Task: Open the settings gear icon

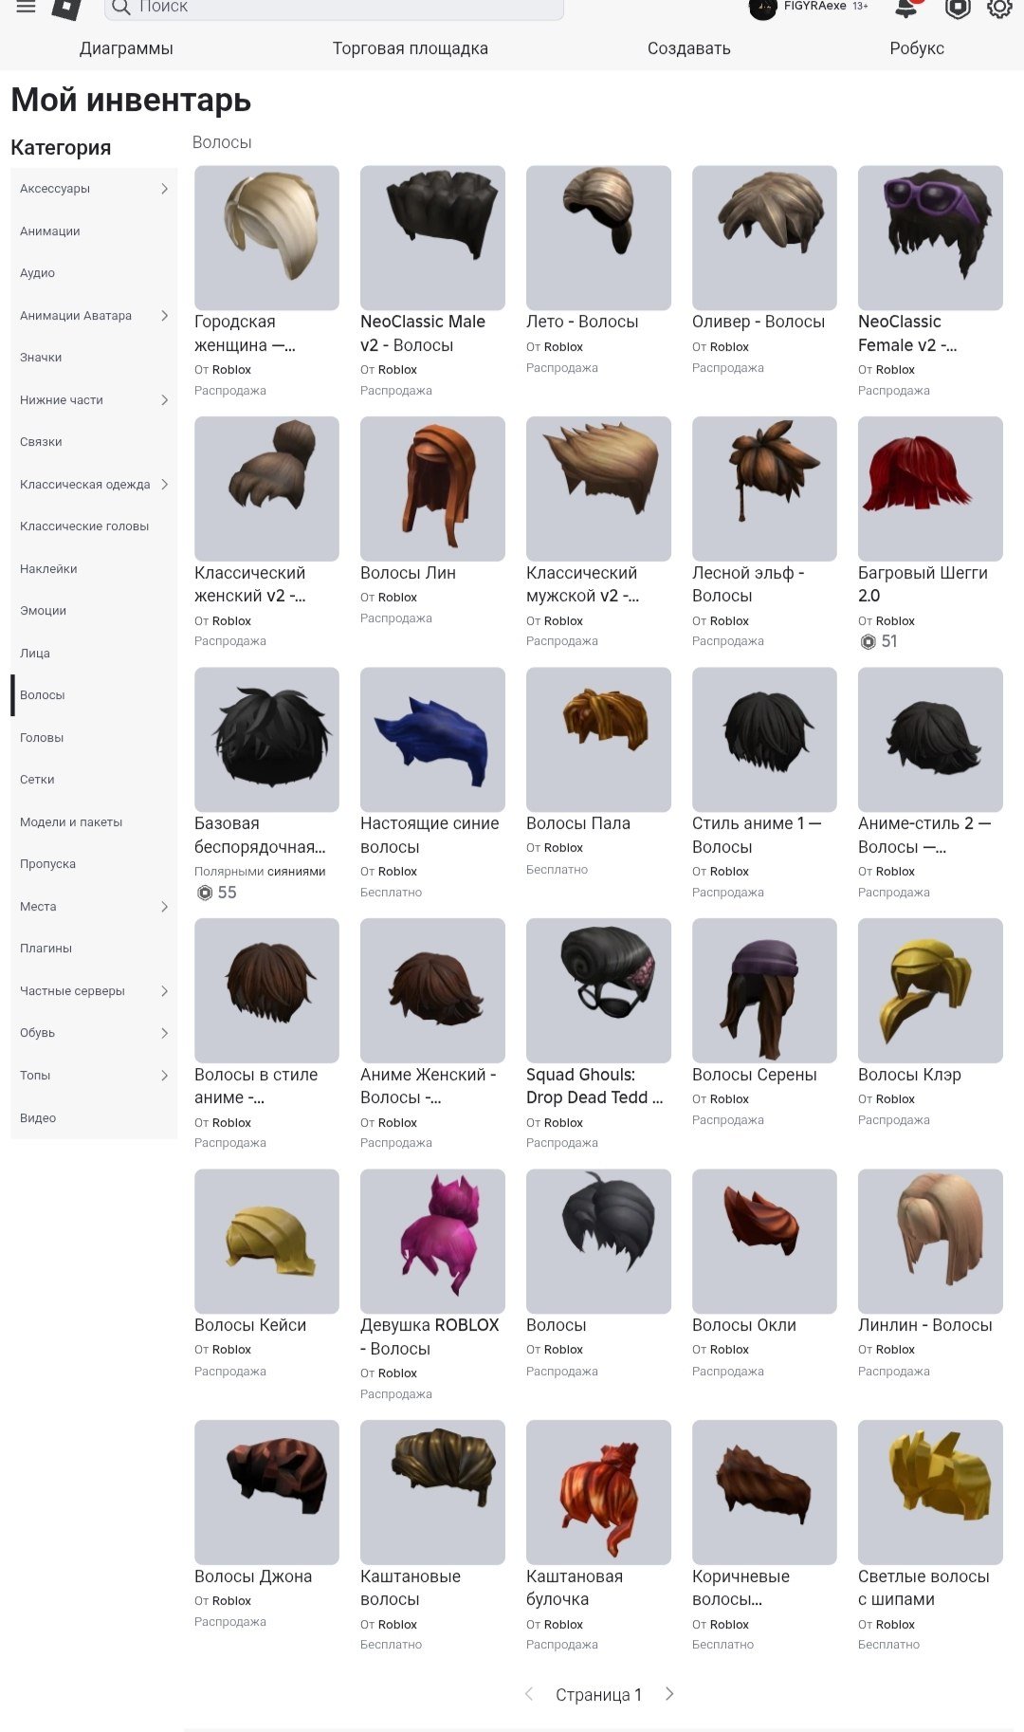Action: click(999, 8)
